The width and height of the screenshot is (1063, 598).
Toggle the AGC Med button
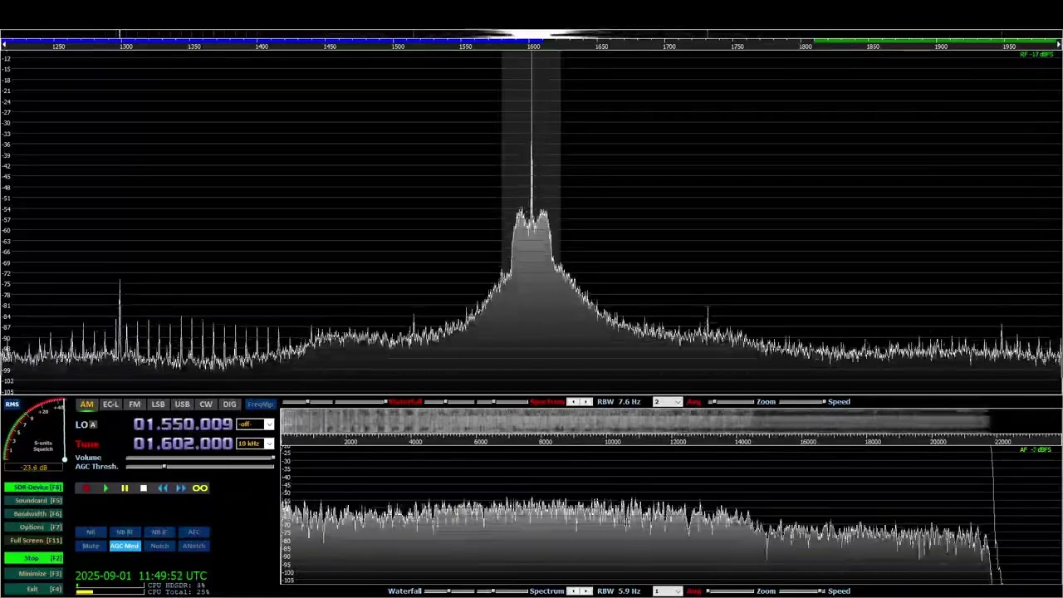coord(125,547)
